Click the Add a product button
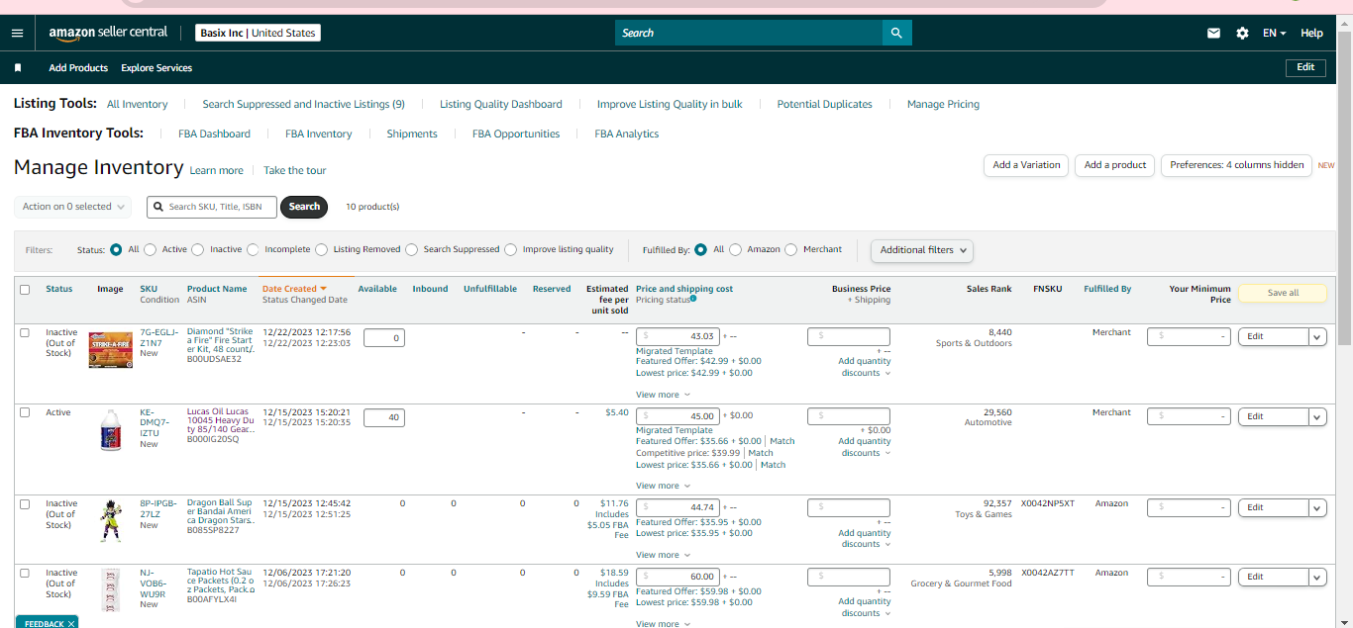This screenshot has height=628, width=1353. tap(1115, 165)
